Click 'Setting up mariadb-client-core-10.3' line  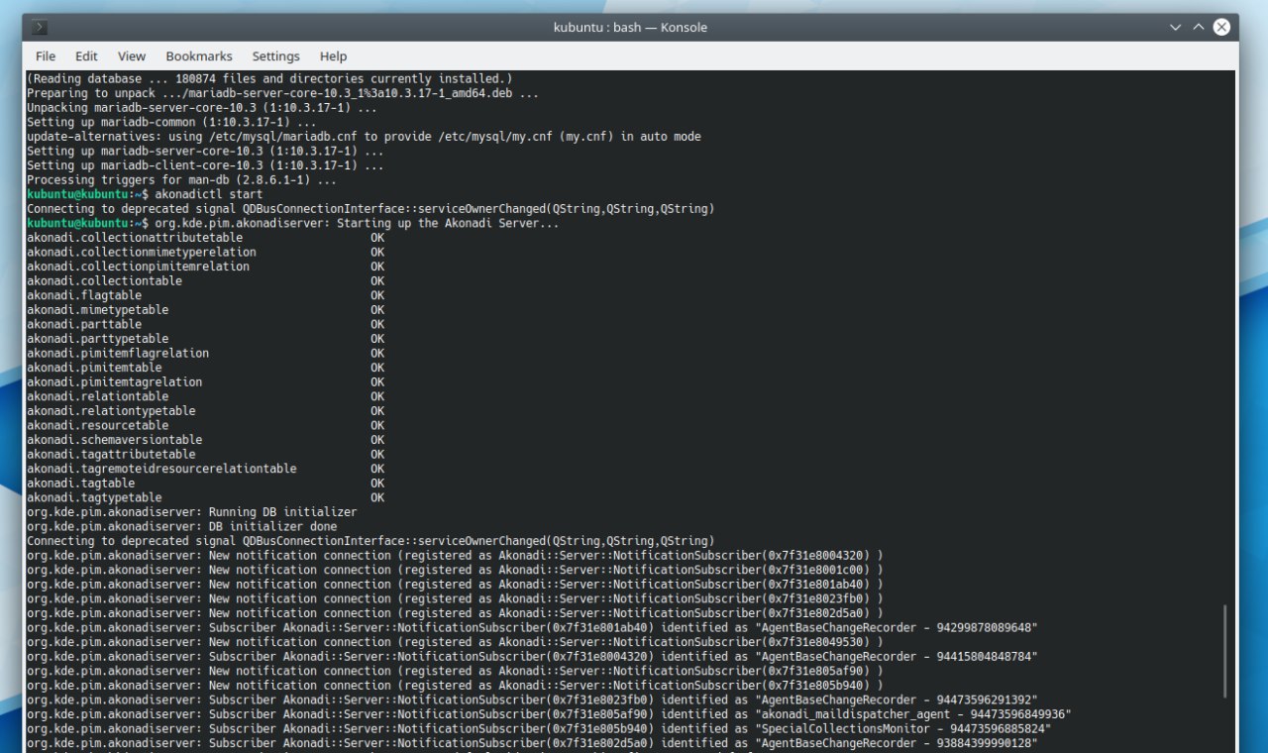(205, 165)
